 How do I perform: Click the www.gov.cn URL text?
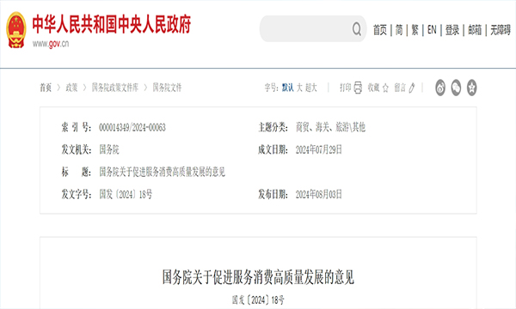point(51,44)
